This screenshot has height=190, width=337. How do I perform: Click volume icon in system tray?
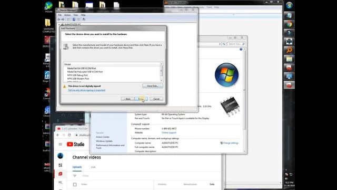pyautogui.click(x=286, y=178)
